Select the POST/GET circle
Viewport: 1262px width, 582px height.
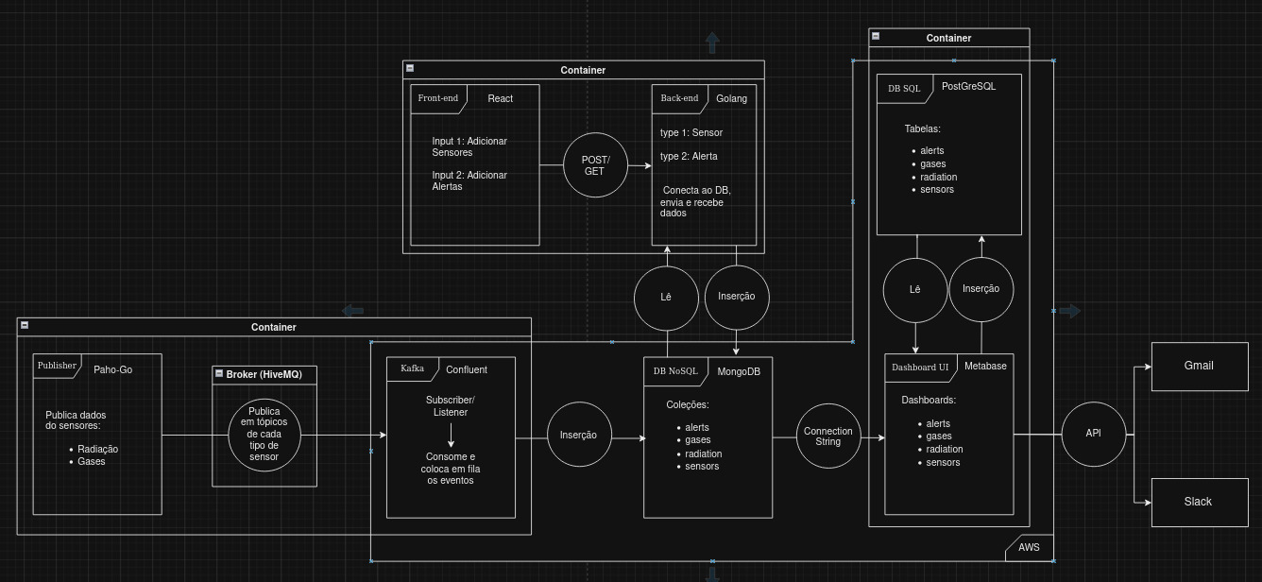click(x=595, y=164)
